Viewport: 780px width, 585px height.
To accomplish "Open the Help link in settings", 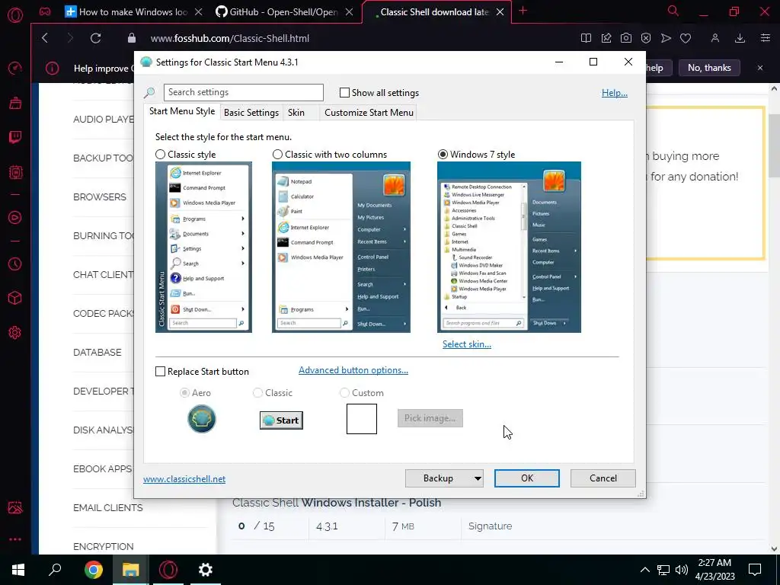I will 615,92.
